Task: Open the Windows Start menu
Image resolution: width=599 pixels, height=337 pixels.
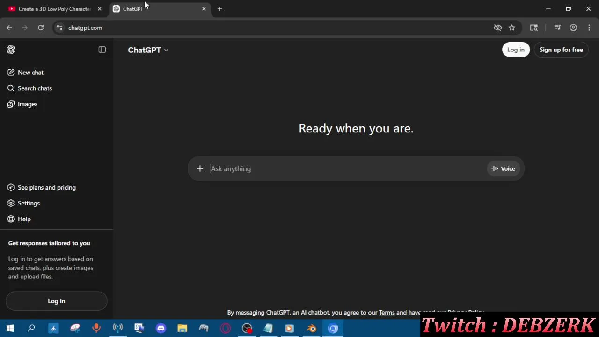Action: [x=10, y=328]
